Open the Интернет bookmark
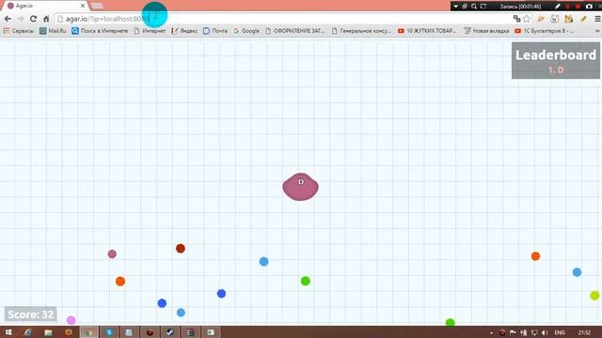The height and width of the screenshot is (338, 602). (150, 31)
